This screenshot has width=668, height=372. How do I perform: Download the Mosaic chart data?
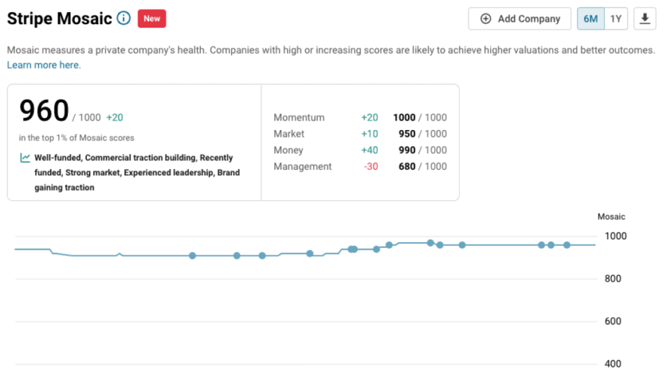(x=645, y=19)
